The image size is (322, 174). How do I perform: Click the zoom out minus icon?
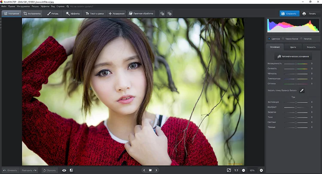click(x=243, y=170)
